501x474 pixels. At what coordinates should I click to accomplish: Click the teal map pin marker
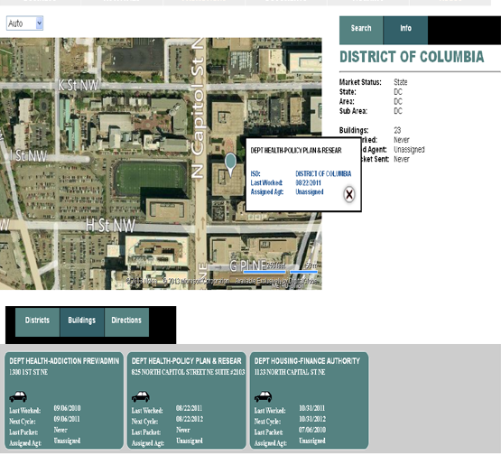tap(230, 164)
